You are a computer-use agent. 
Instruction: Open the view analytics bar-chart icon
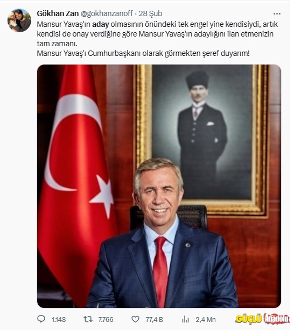[x=185, y=319]
